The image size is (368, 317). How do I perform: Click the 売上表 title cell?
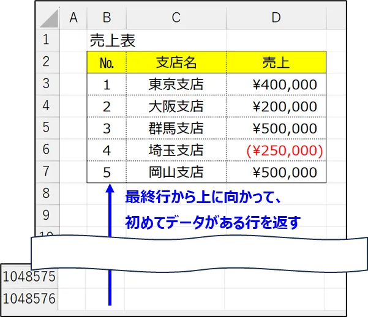tap(112, 41)
